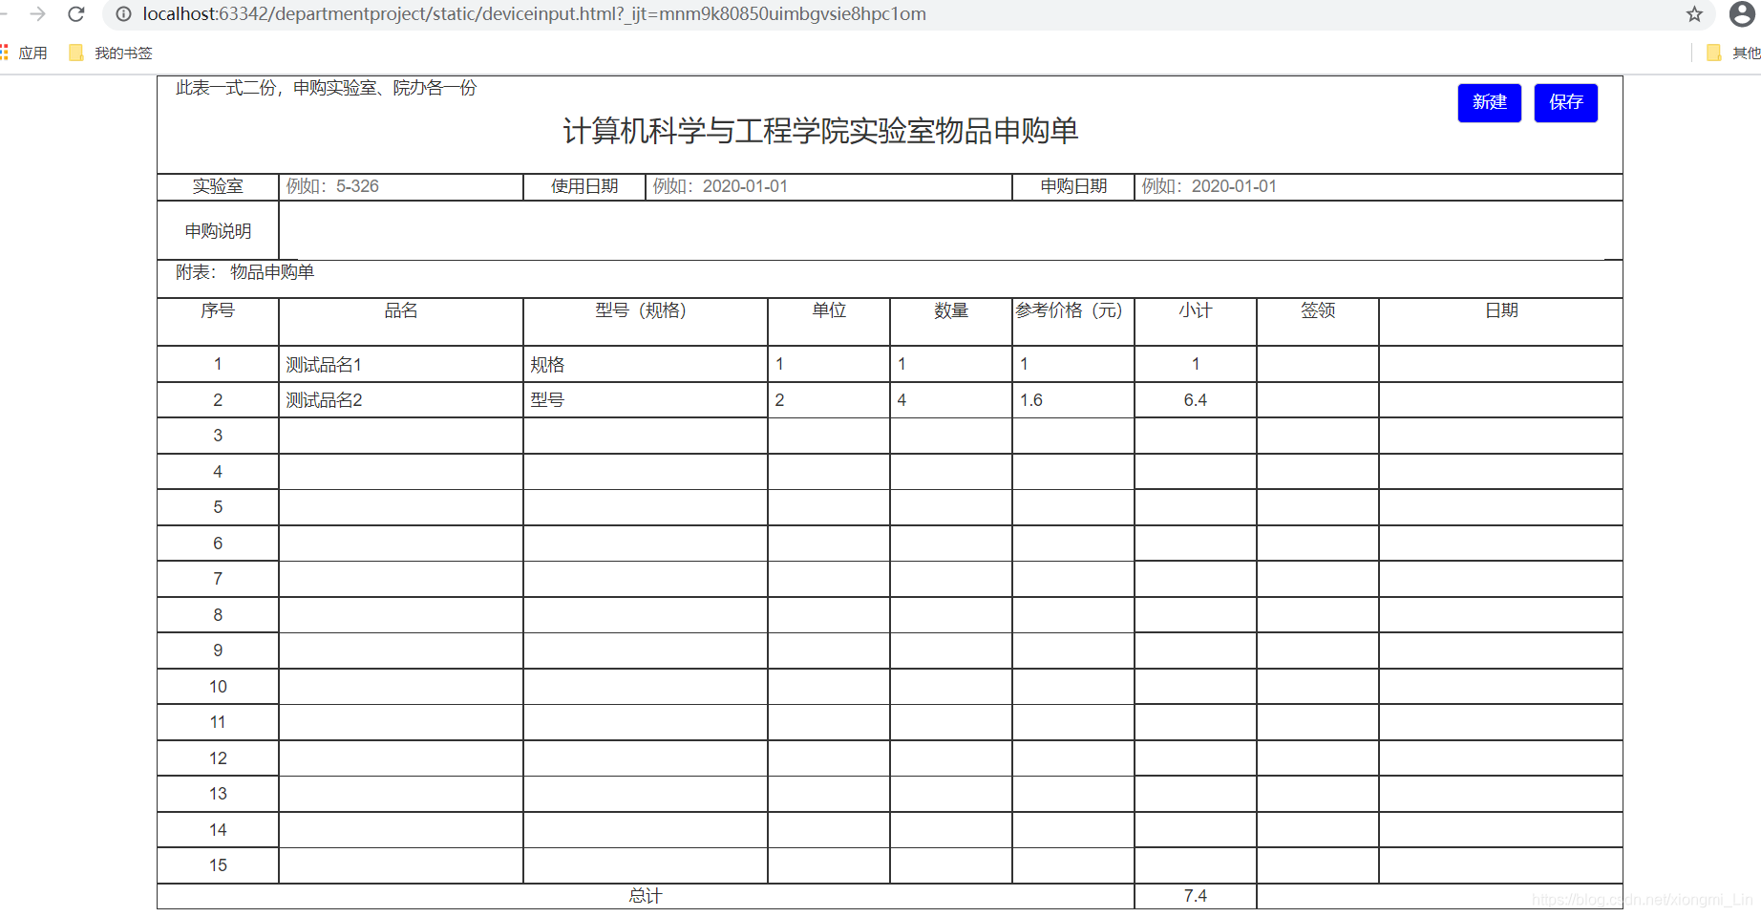Click the 总计 value 7.4

[1196, 896]
